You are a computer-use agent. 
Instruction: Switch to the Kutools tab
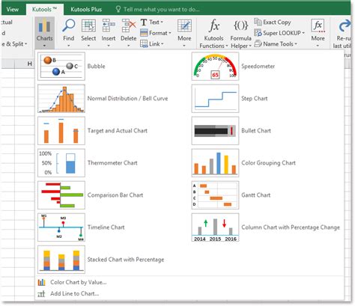(44, 10)
